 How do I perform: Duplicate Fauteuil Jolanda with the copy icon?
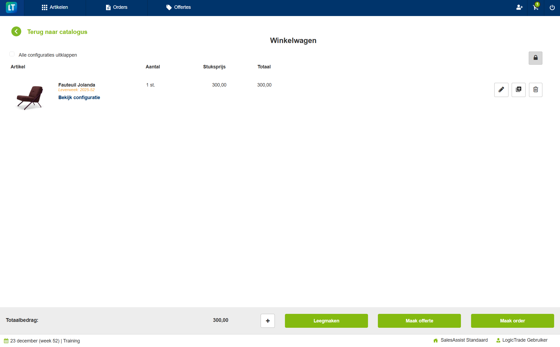pos(518,90)
